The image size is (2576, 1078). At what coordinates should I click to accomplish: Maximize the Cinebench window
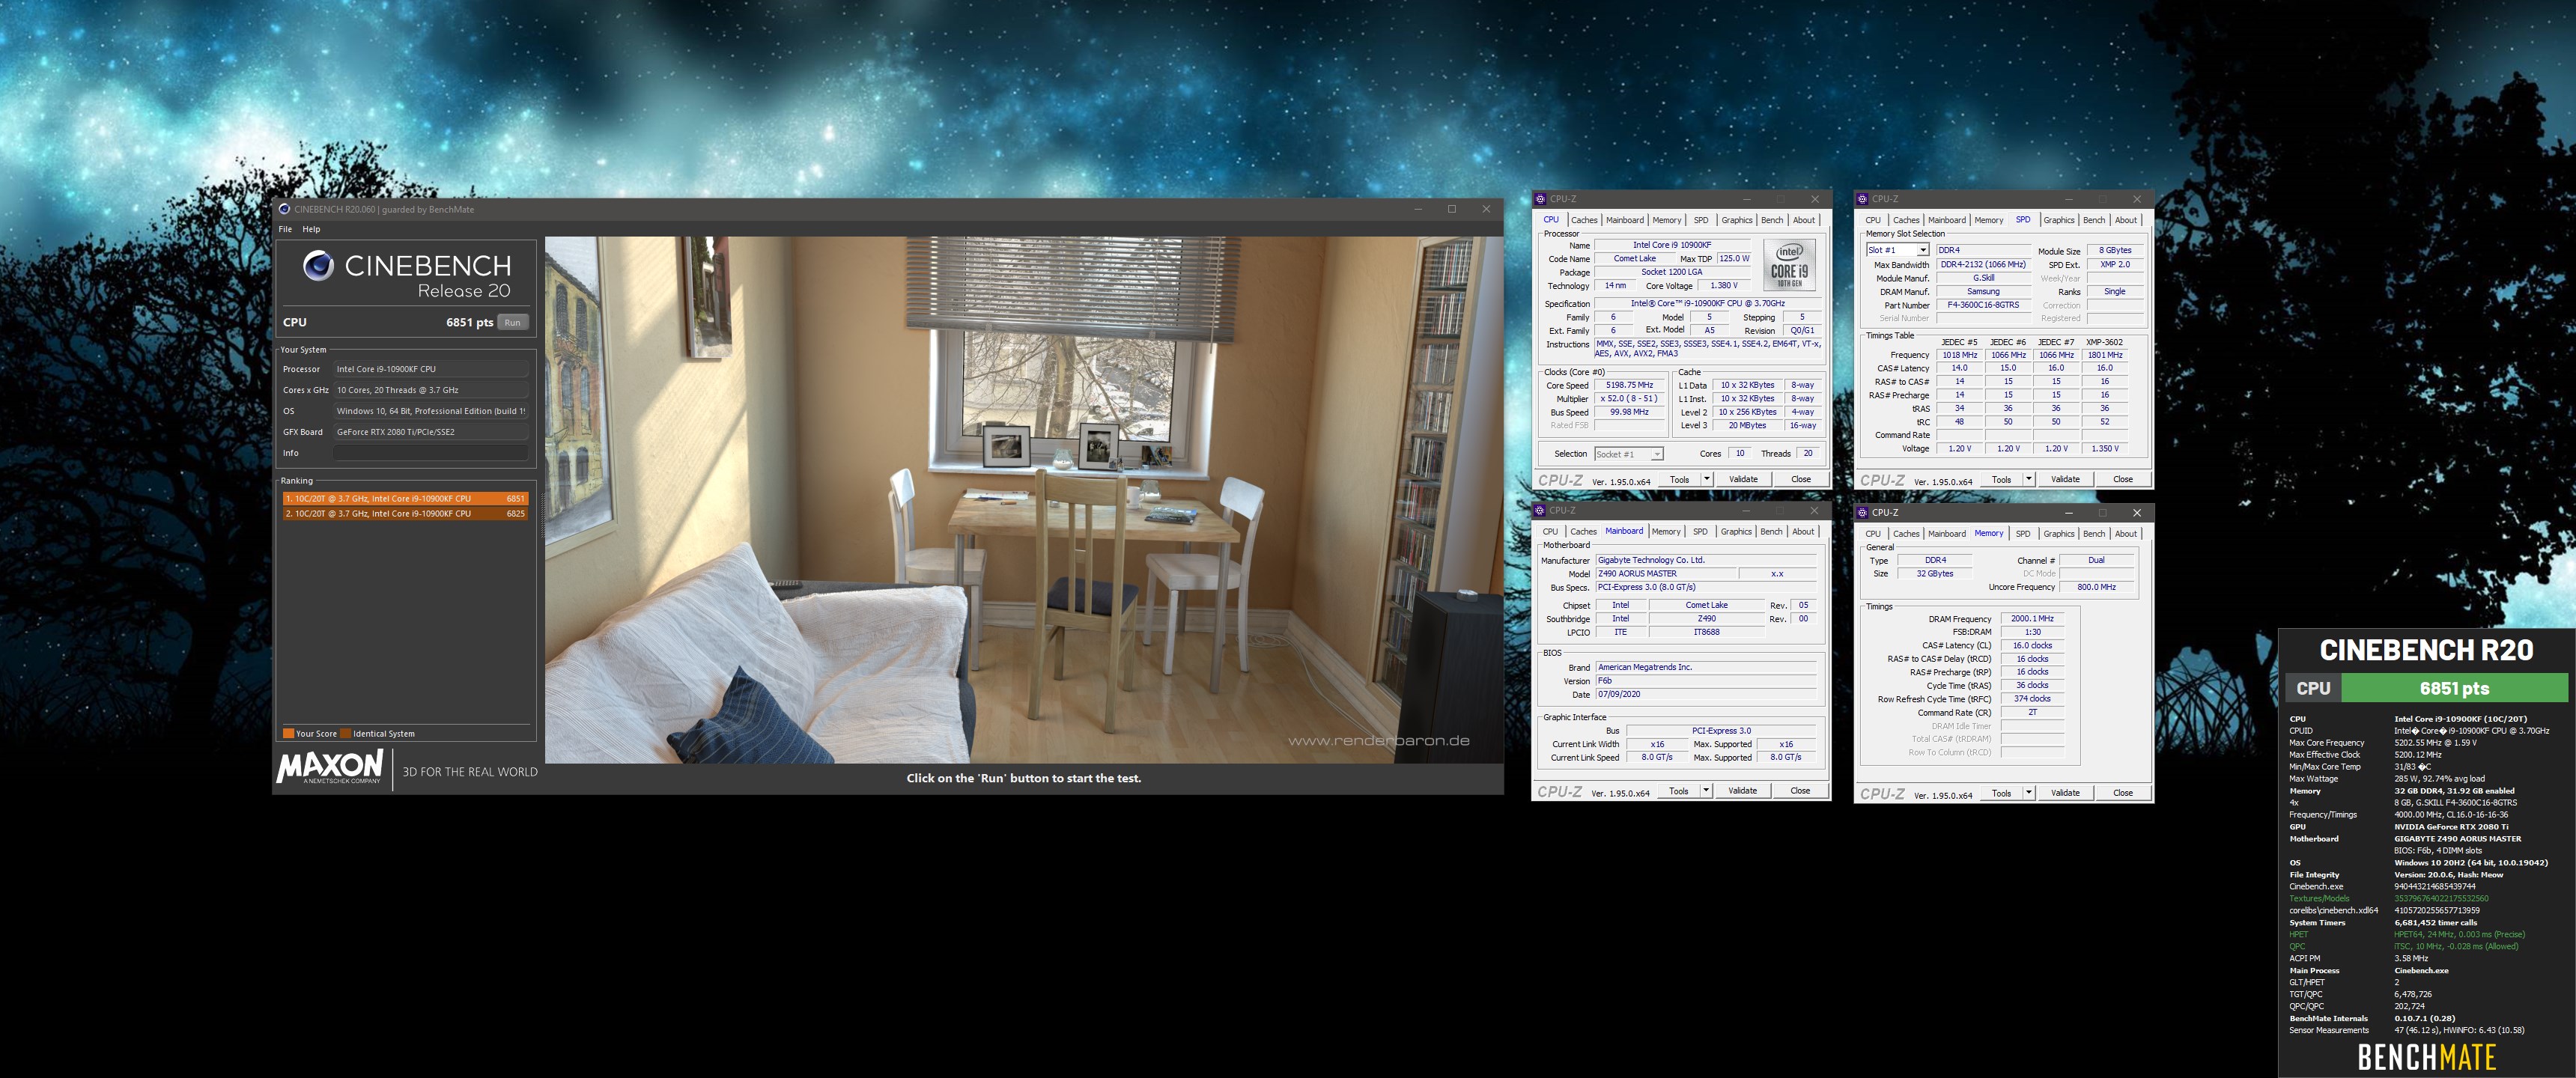pyautogui.click(x=1451, y=209)
